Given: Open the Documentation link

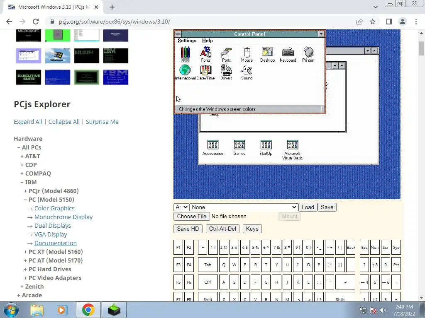Looking at the screenshot, I should pos(56,243).
